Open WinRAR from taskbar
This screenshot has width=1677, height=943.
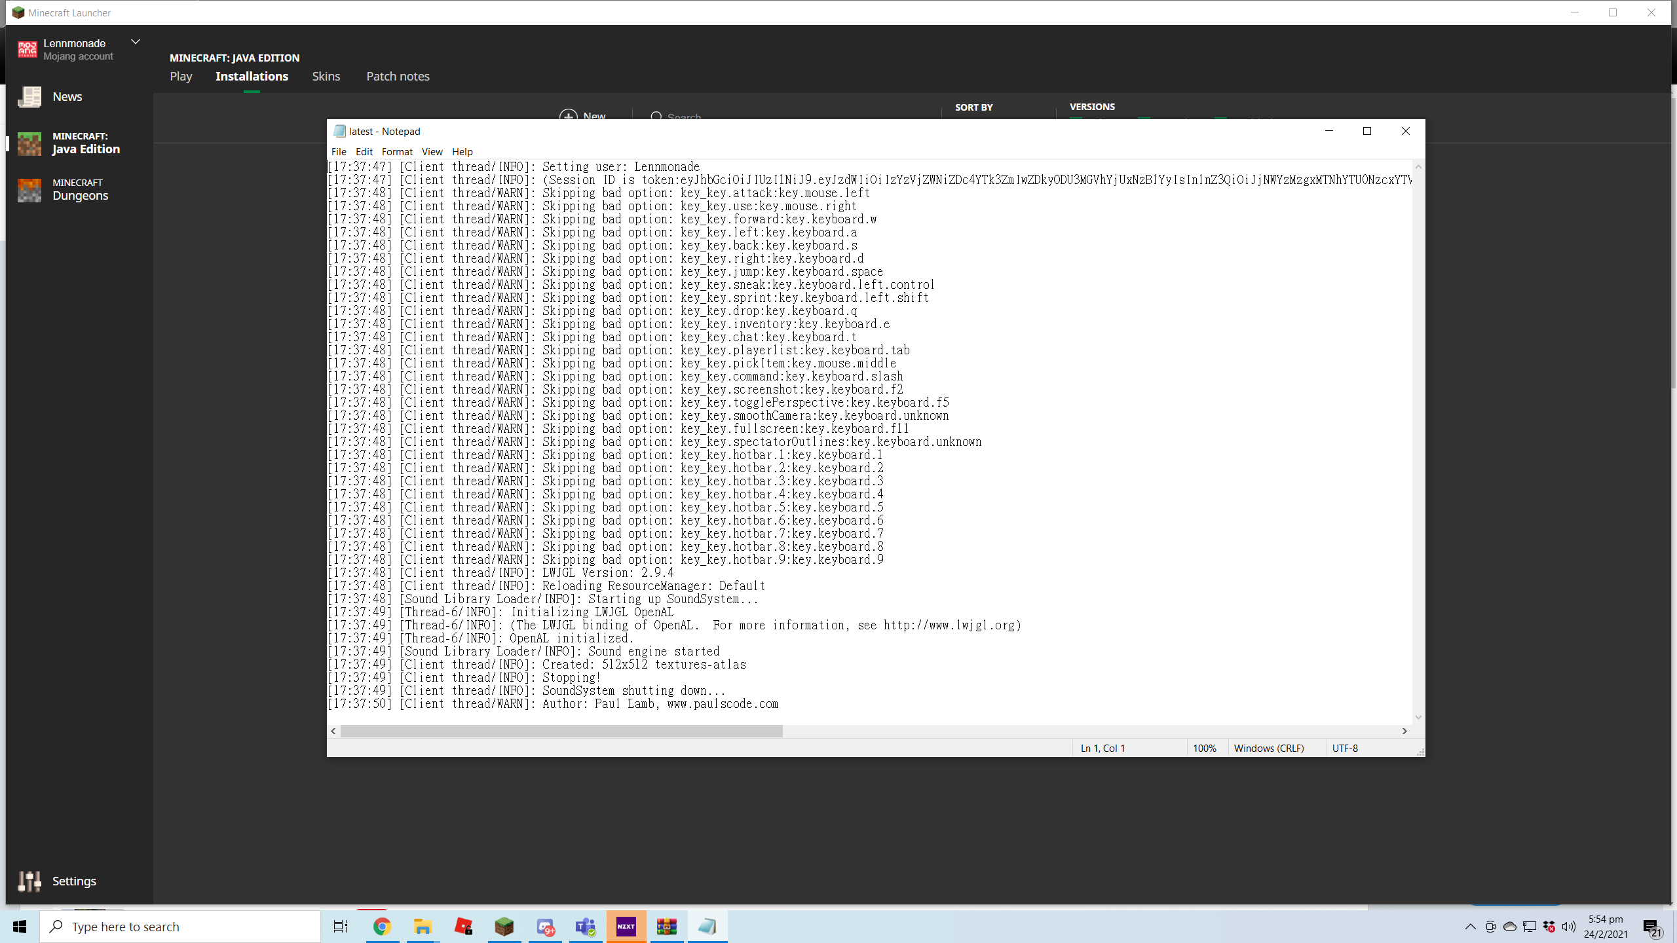coord(667,927)
